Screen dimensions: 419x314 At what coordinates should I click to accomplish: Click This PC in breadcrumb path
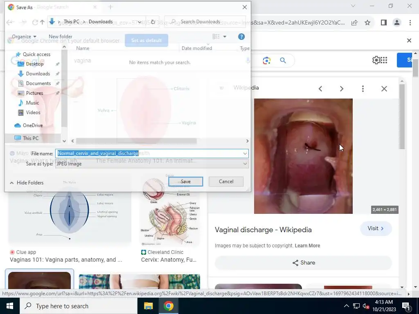point(71,22)
